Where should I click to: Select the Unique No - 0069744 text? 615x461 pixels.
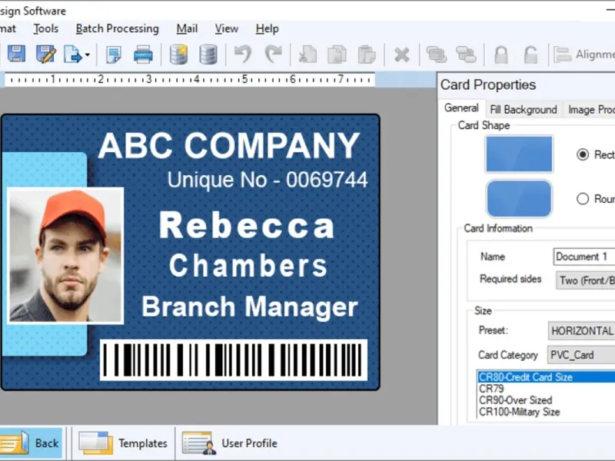268,180
